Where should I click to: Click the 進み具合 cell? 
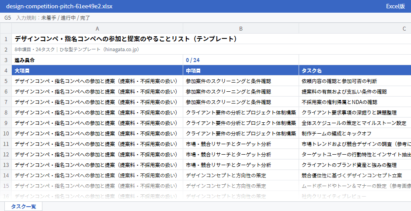(97, 60)
